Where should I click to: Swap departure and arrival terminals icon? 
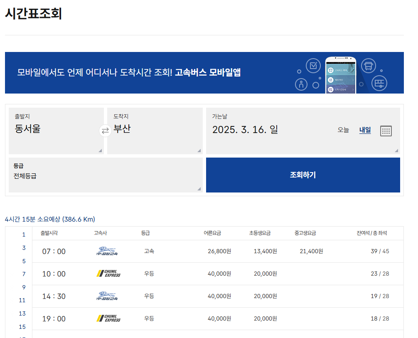[105, 131]
